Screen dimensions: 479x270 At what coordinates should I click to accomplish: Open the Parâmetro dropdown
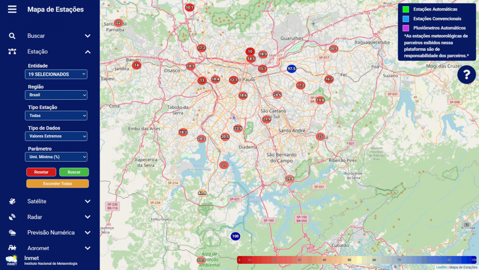[x=57, y=157]
